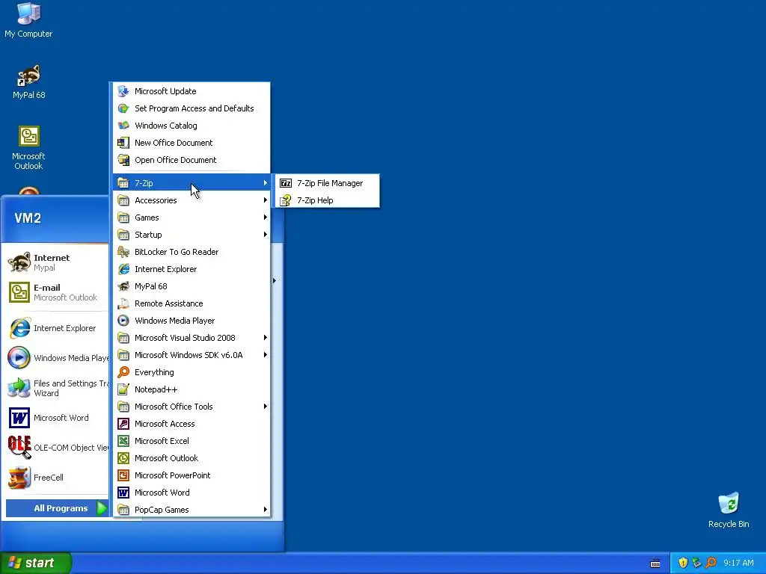Click Windows Media Player icon in All Programs

(x=123, y=321)
